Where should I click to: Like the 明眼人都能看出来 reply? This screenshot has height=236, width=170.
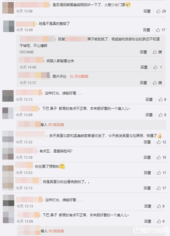(x=157, y=67)
